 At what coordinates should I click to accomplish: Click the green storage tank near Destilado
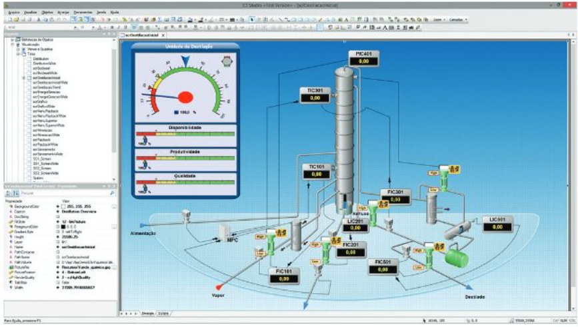(x=455, y=258)
